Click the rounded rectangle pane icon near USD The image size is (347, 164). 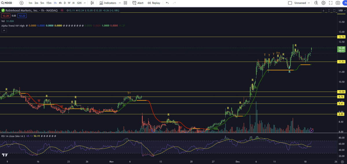point(334,10)
